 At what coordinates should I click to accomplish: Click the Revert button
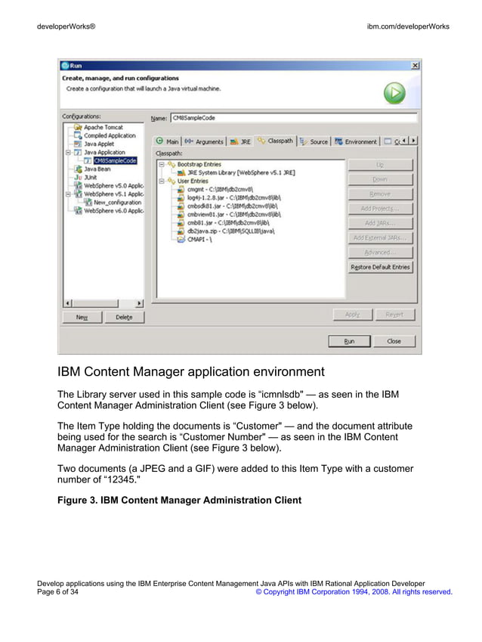pos(394,315)
